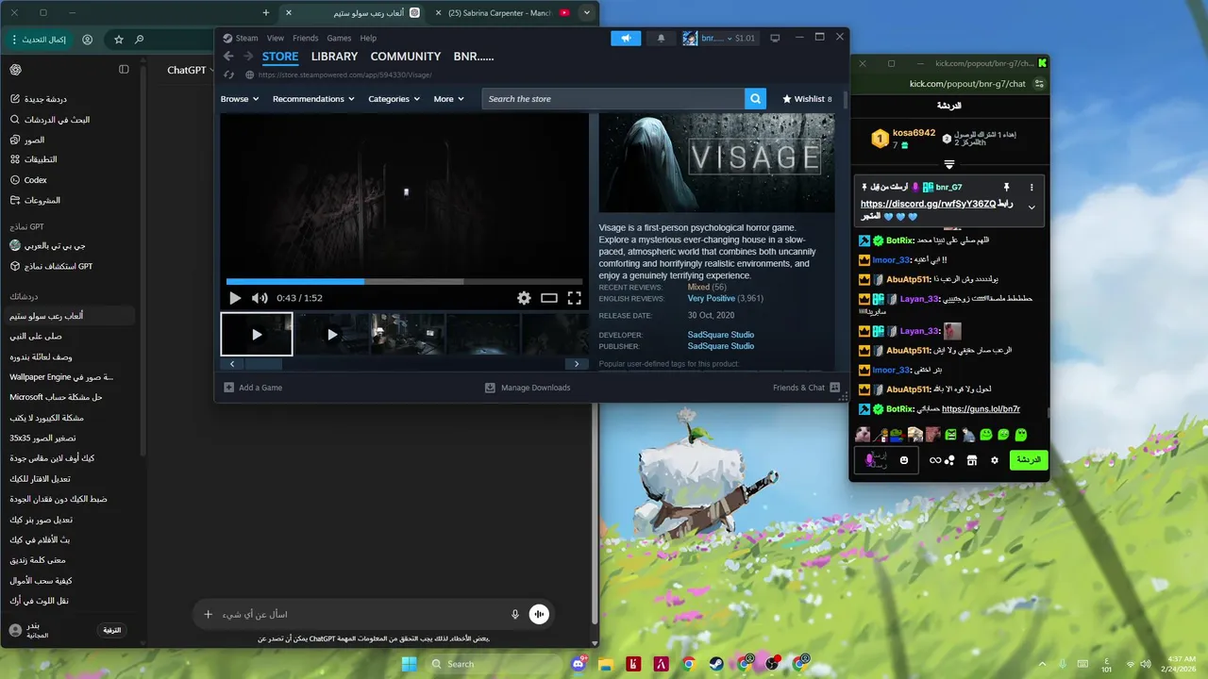Bookmark page with Chrome star icon
The height and width of the screenshot is (679, 1208).
(x=118, y=40)
